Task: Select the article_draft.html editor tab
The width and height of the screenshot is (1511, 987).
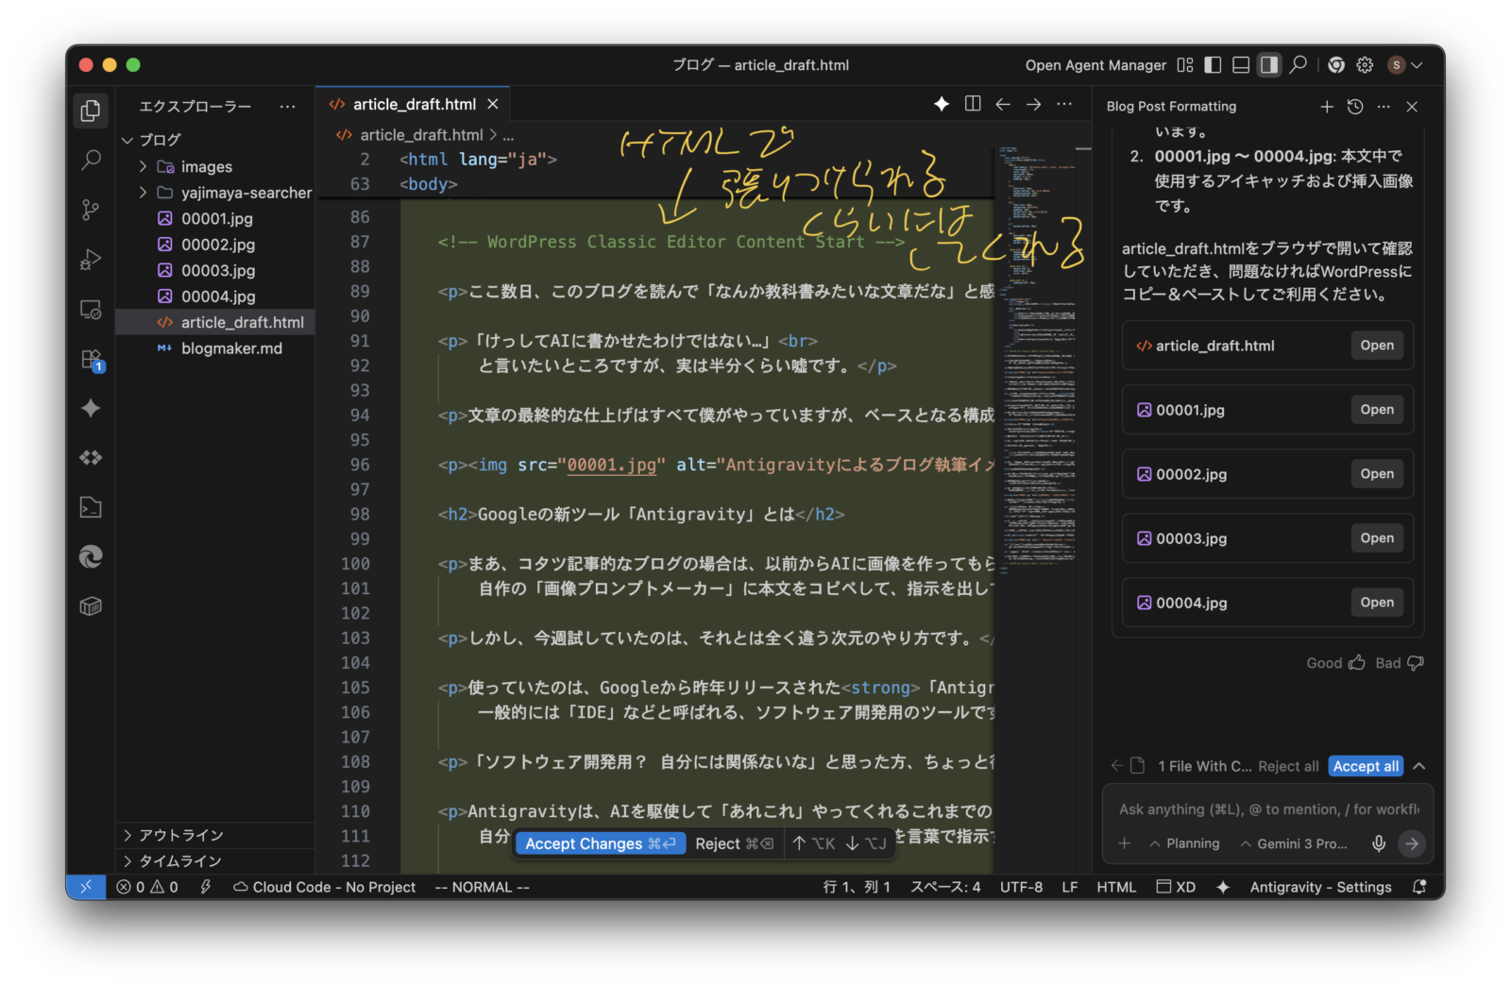Action: [414, 104]
